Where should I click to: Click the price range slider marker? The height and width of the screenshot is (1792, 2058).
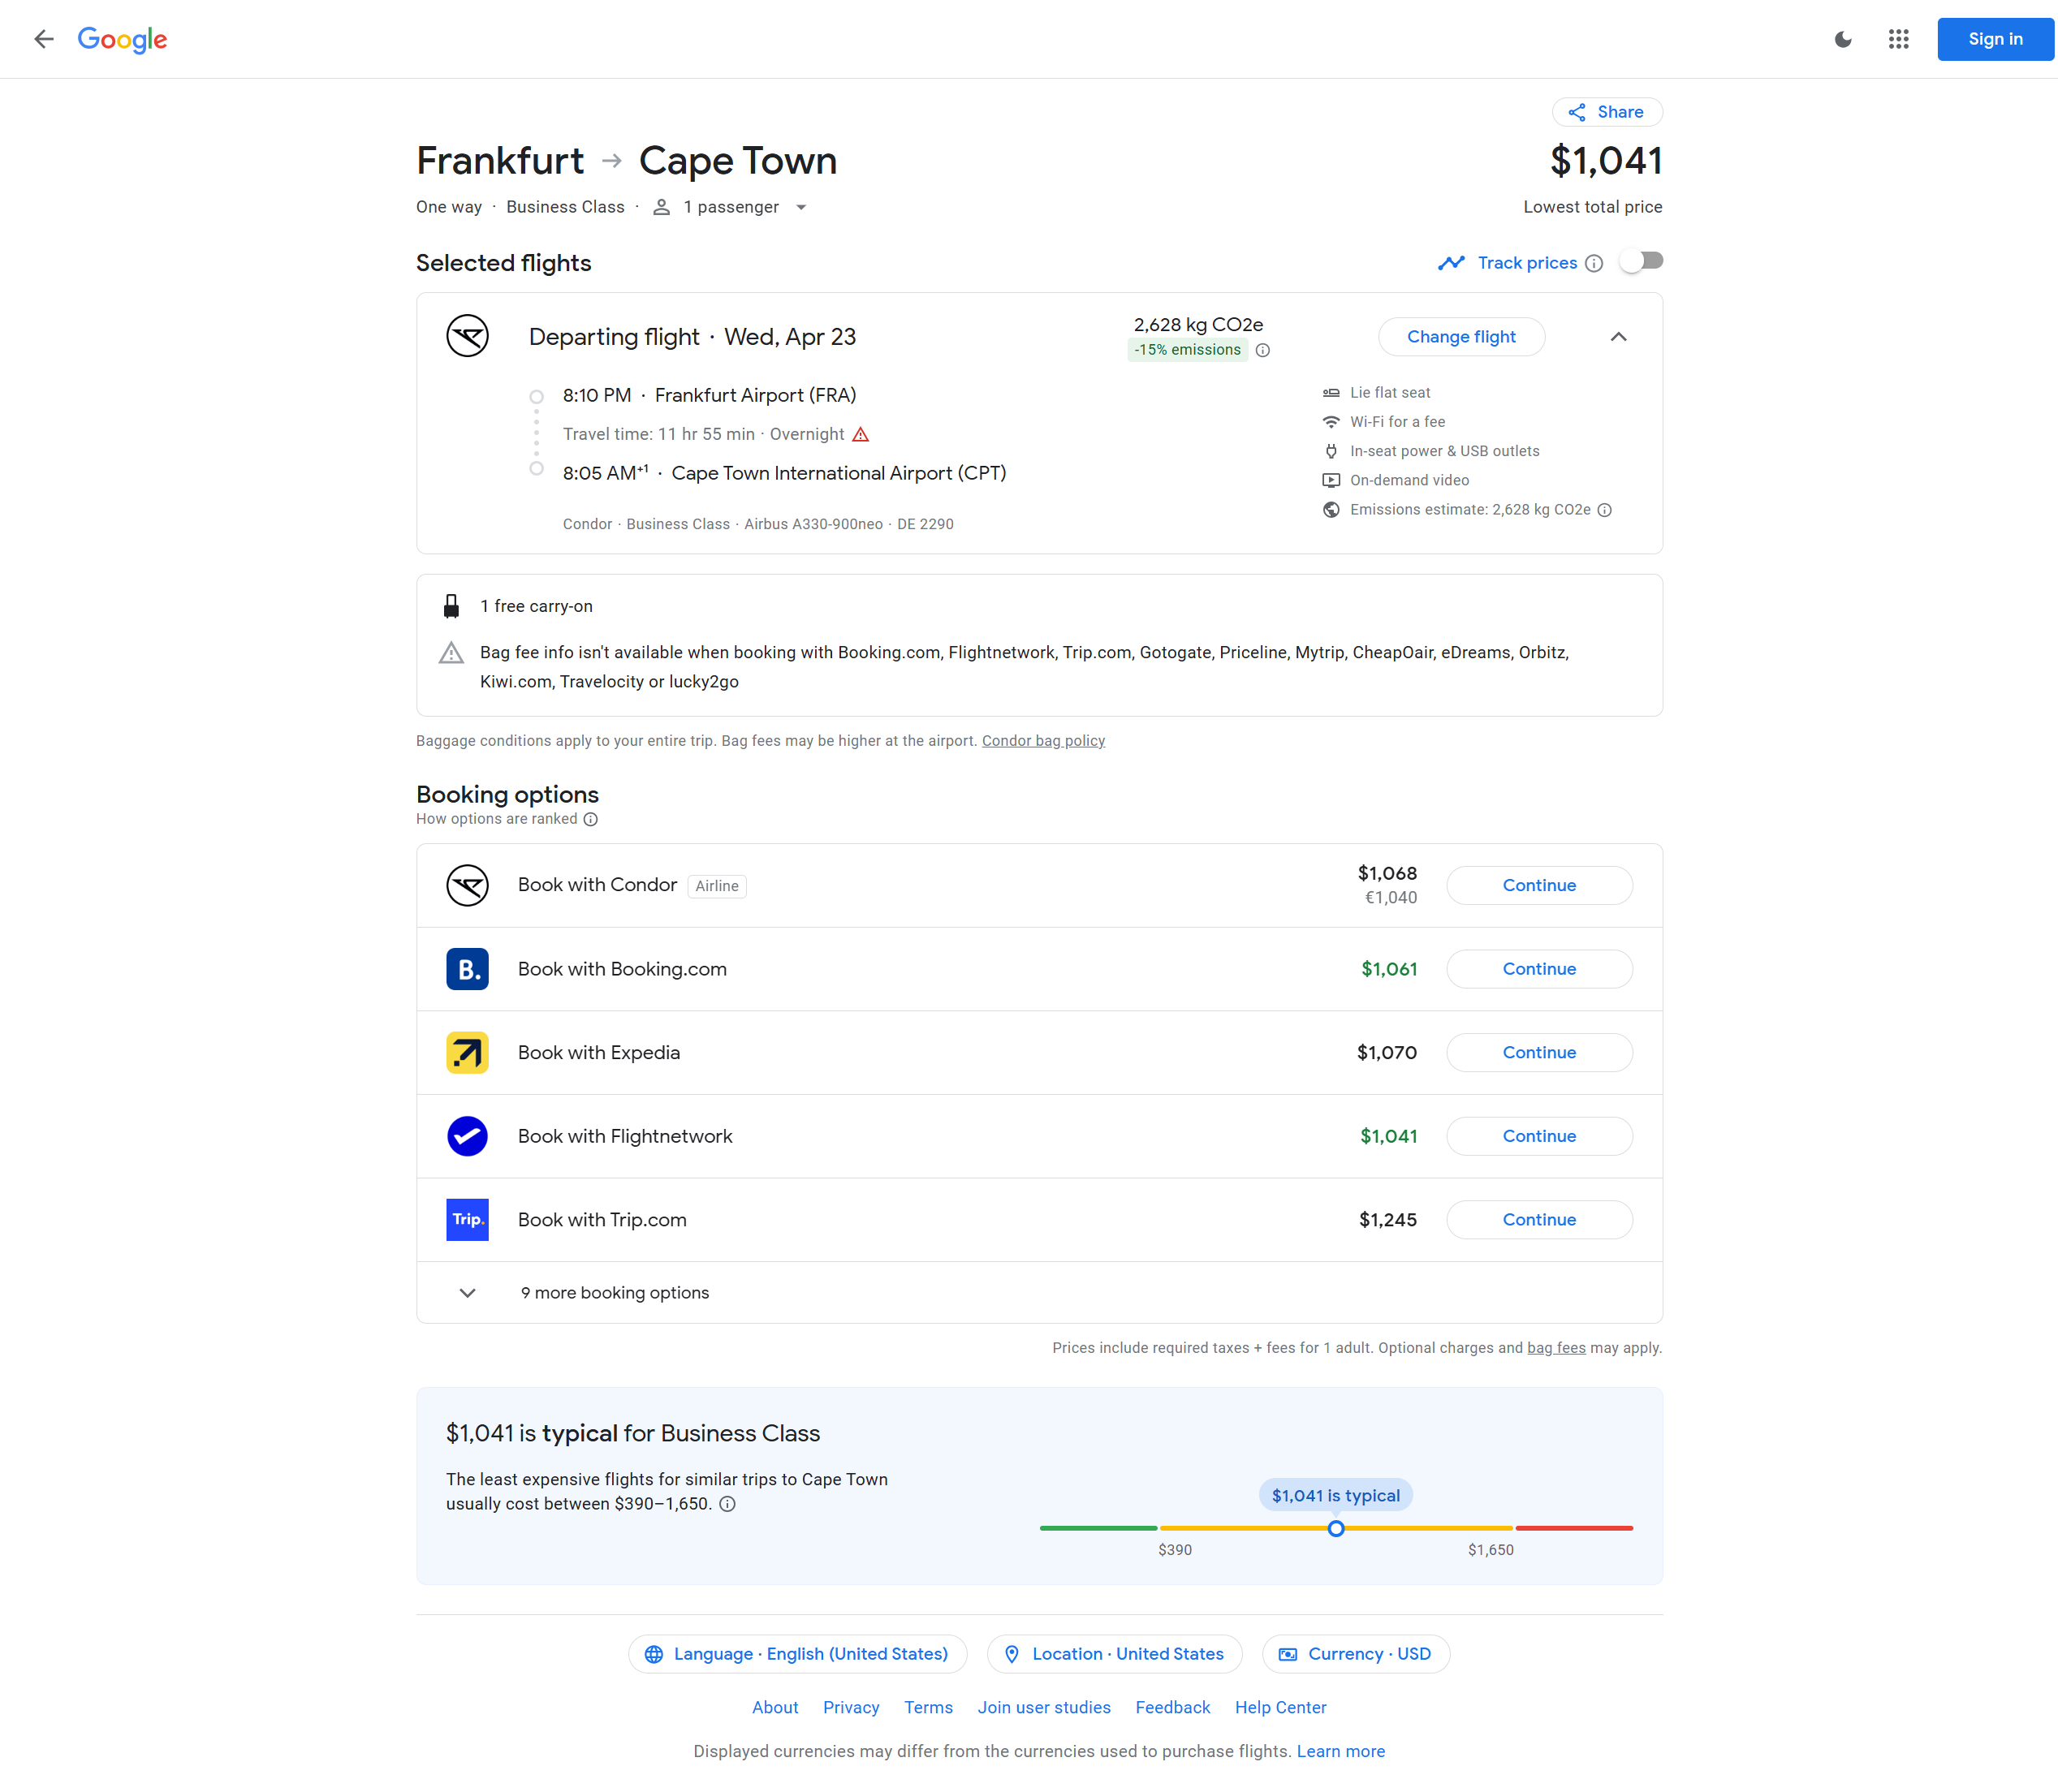(1335, 1528)
